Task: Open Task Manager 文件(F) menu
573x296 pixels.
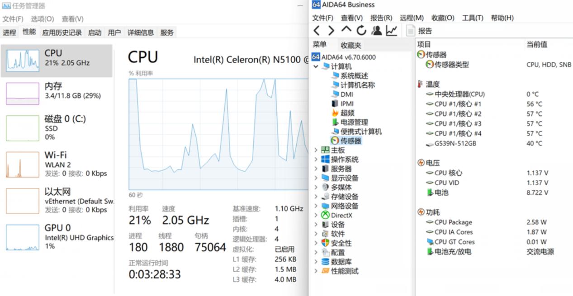Action: 13,19
